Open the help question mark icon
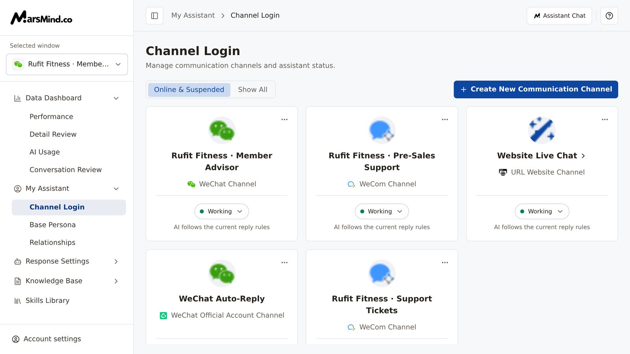 click(609, 16)
